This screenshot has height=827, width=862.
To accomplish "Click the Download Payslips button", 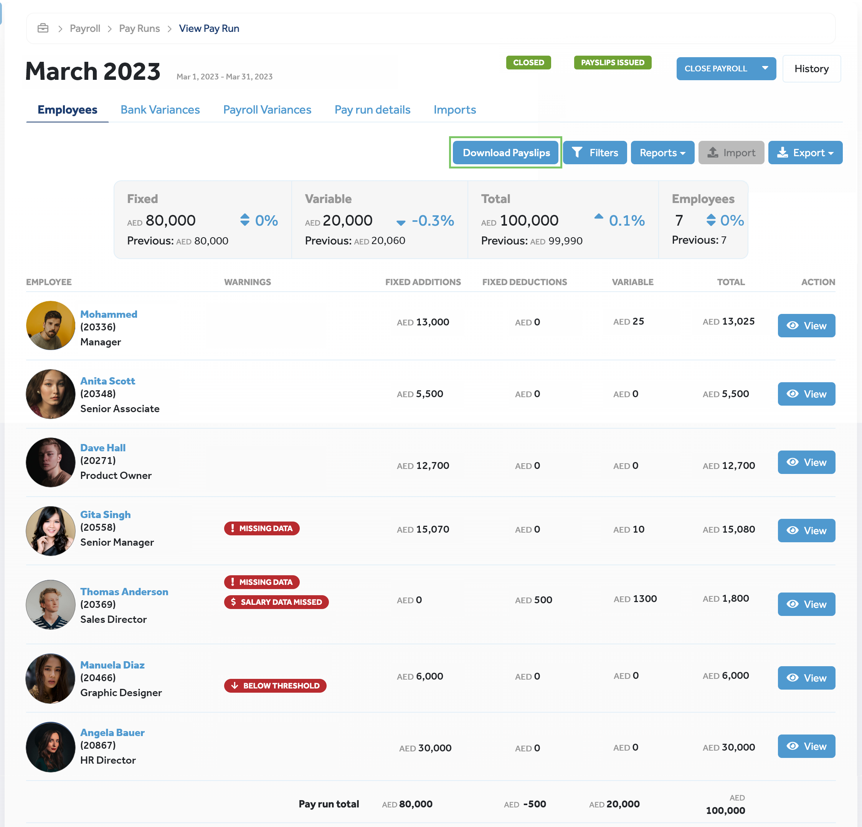I will coord(506,153).
